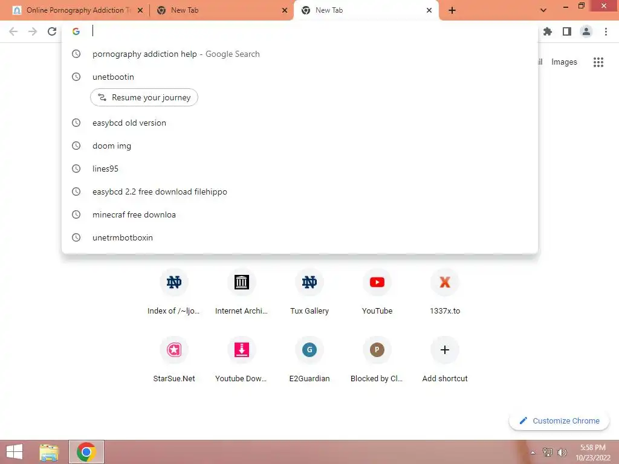Image resolution: width=619 pixels, height=464 pixels.
Task: Open the Youtube Downloader shortcut
Action: [242, 360]
